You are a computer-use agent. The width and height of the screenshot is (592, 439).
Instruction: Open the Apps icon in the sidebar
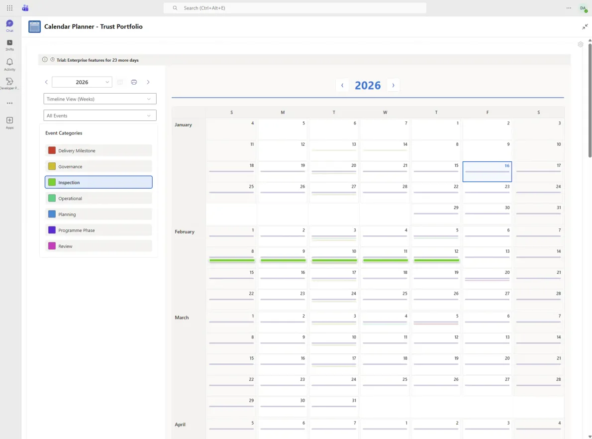coord(9,121)
